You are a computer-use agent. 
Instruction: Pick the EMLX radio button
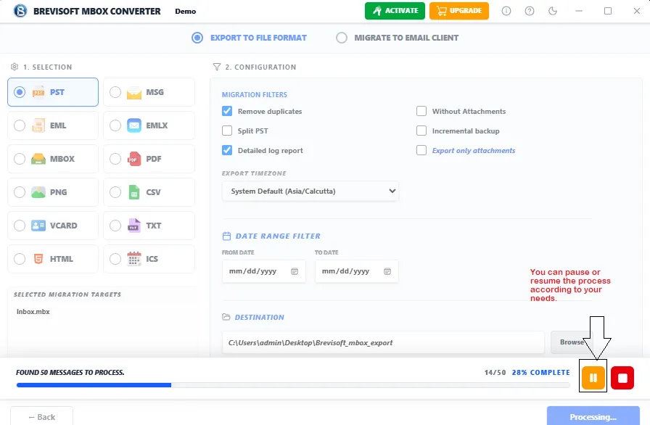(x=115, y=125)
